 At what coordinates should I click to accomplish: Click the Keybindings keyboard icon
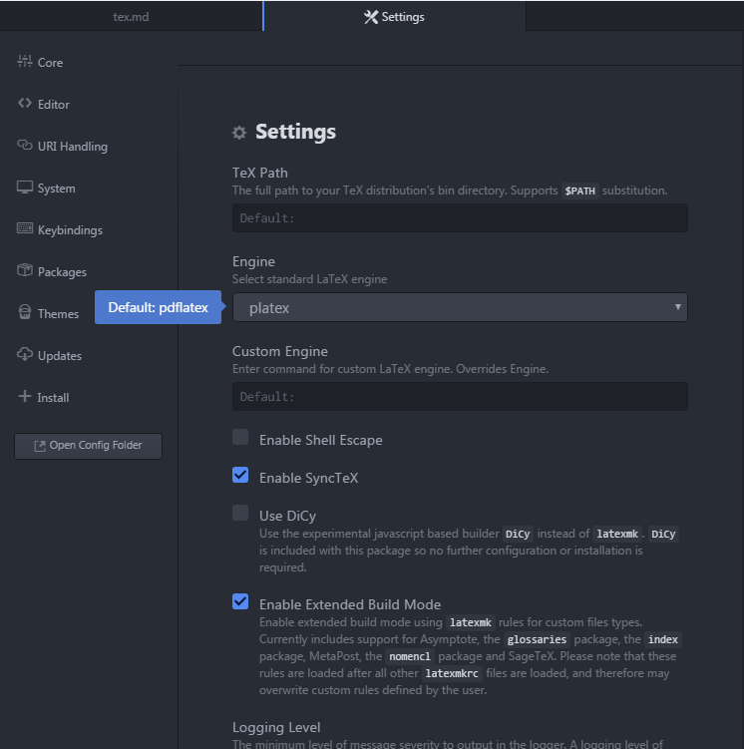[25, 229]
